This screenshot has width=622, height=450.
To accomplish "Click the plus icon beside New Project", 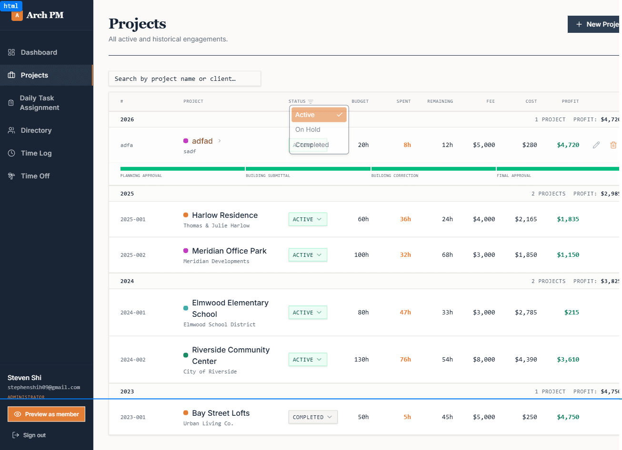I will [579, 24].
